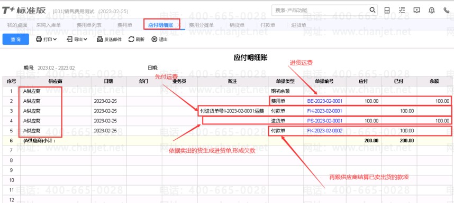Open document link PS-2023-02-0001
This screenshot has width=454, height=203.
[324, 121]
